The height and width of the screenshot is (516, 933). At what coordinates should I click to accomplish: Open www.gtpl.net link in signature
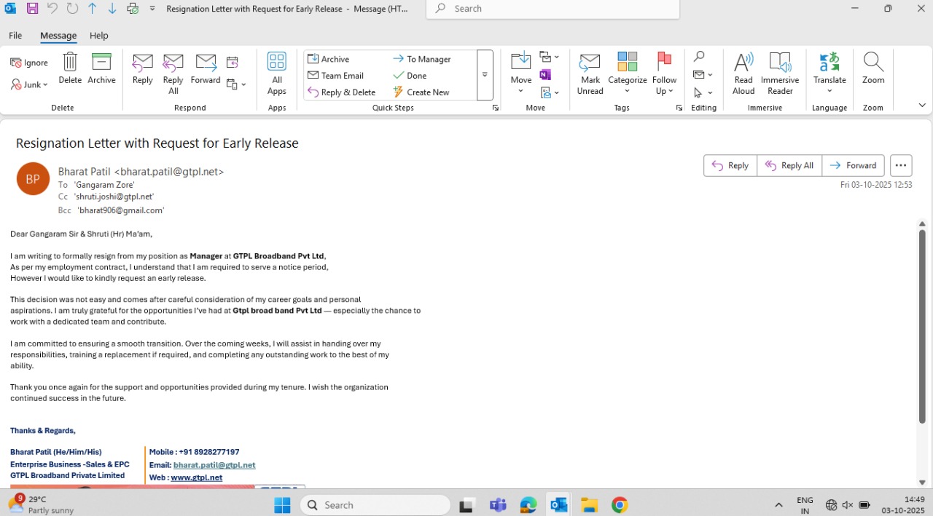tap(197, 477)
